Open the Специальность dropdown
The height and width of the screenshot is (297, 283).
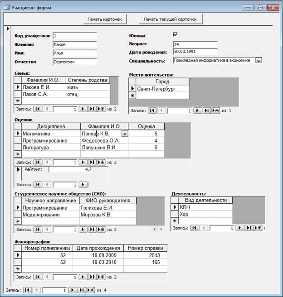pyautogui.click(x=259, y=60)
